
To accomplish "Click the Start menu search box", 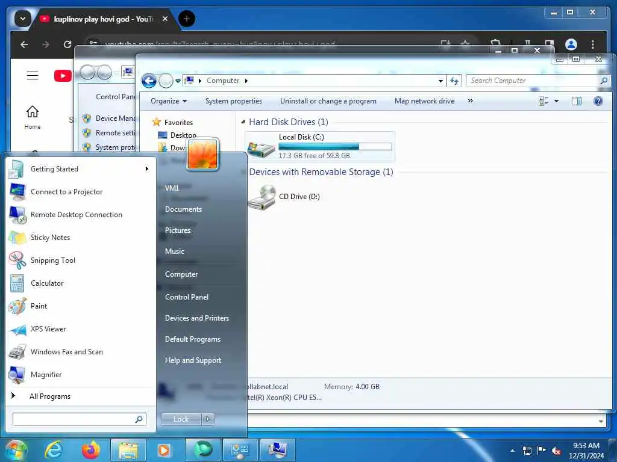I will (80, 419).
